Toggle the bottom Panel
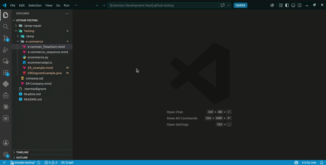 tap(293, 5)
